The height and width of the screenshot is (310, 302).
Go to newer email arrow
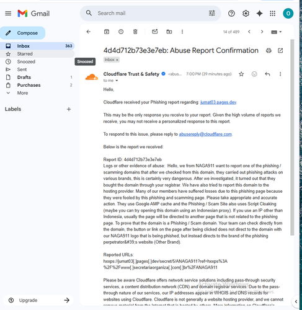249,32
